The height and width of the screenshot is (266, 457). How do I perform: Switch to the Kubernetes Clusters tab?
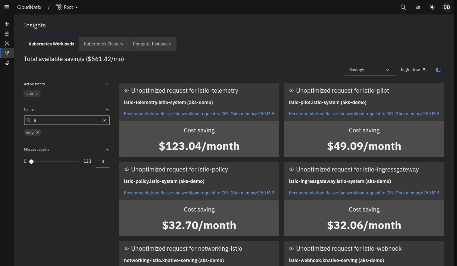click(103, 44)
